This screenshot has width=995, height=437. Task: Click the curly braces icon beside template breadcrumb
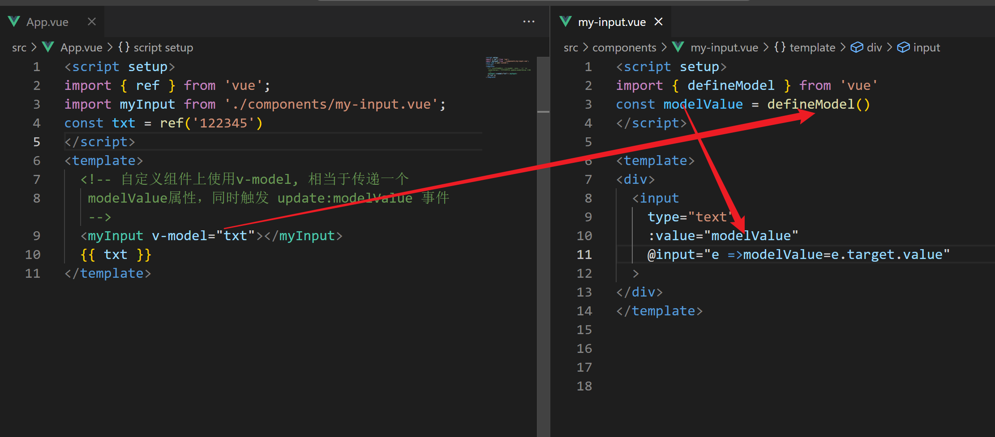[780, 47]
